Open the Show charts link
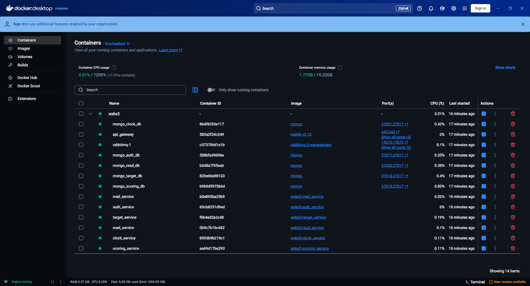The height and width of the screenshot is (286, 530). pyautogui.click(x=505, y=67)
